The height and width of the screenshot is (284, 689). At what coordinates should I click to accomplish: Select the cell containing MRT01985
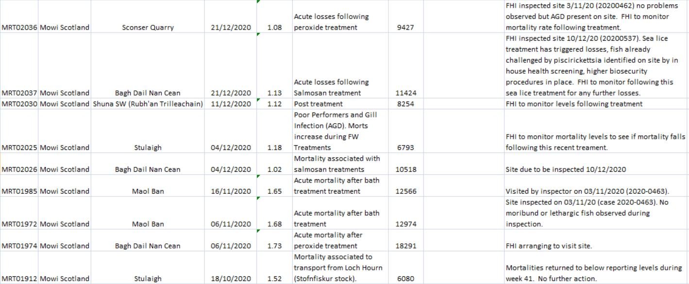19,191
